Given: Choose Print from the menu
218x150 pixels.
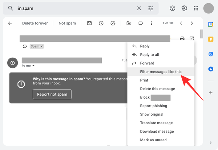Looking at the screenshot, I should 161,80.
